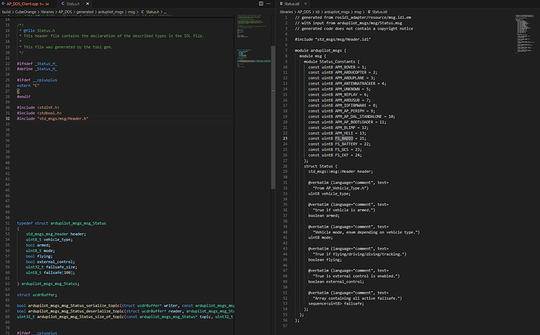This screenshot has width=540, height=335.
Task: Click 'uint8_t vehicle_type;' in Status.h
Action: tap(49, 240)
